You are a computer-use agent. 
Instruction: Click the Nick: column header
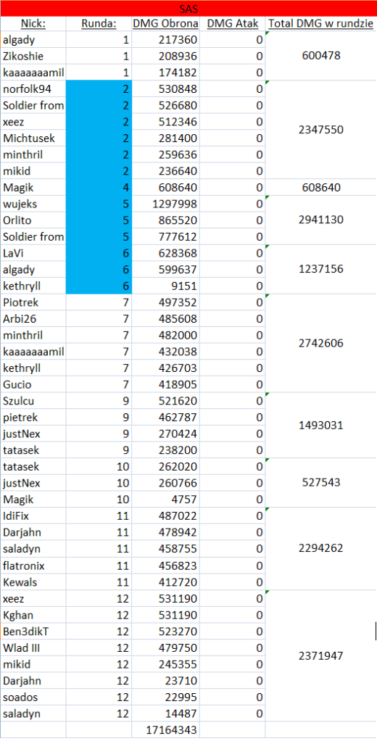coord(33,24)
